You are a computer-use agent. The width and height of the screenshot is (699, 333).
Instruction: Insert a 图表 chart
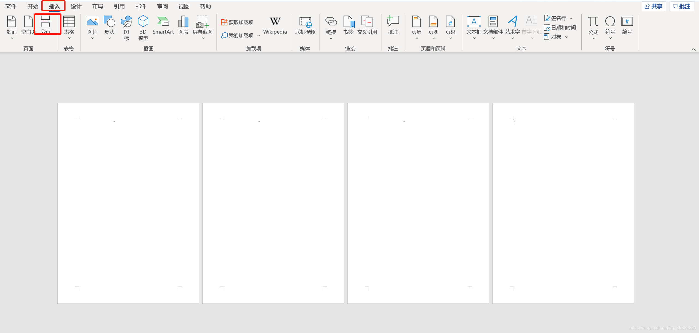(183, 25)
